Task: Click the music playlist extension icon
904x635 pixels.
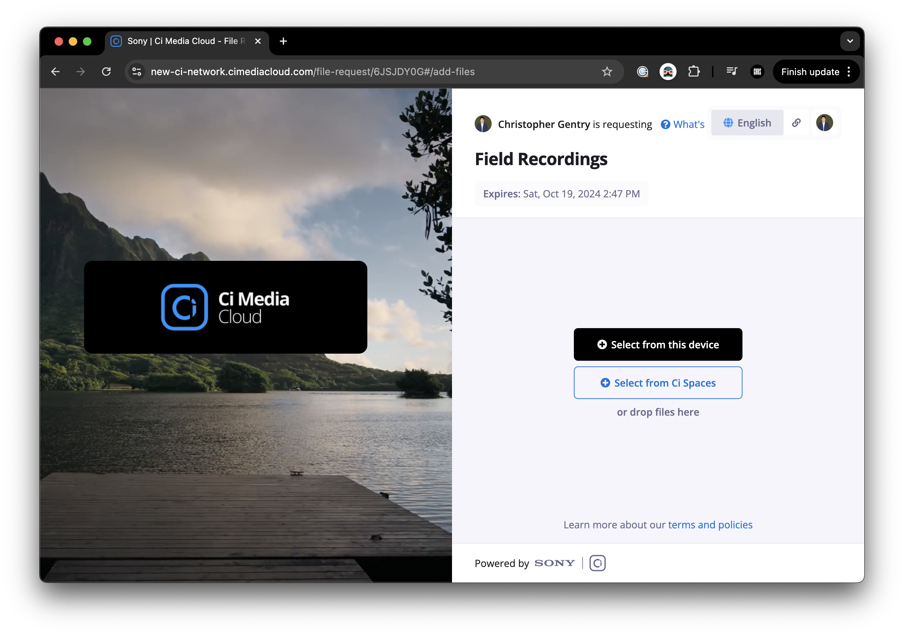Action: [x=731, y=72]
